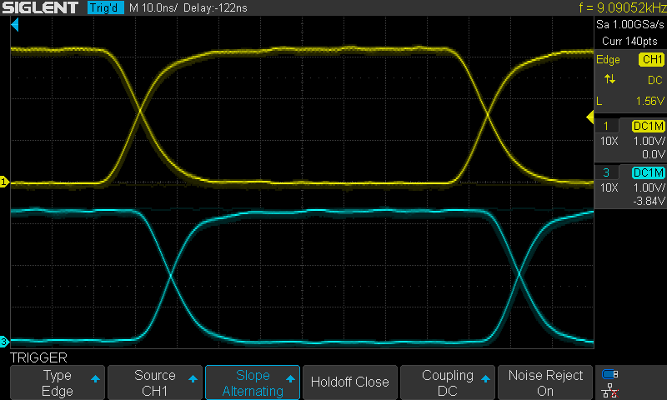The width and height of the screenshot is (667, 400).
Task: Click the timebase M 10.0ns/ readout
Action: (x=153, y=7)
